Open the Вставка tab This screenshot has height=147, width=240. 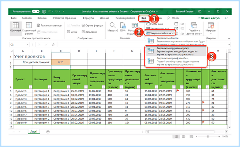coord(42,18)
